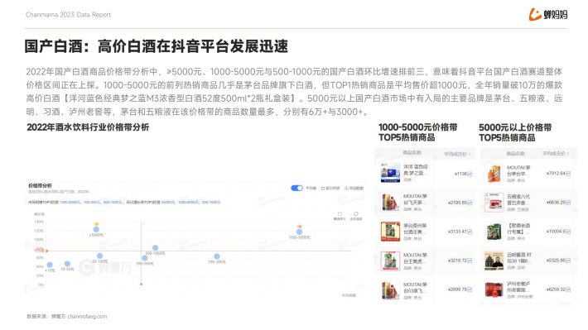Click the 300-500元 data bubble
This screenshot has height=330, width=588.
coord(145,258)
